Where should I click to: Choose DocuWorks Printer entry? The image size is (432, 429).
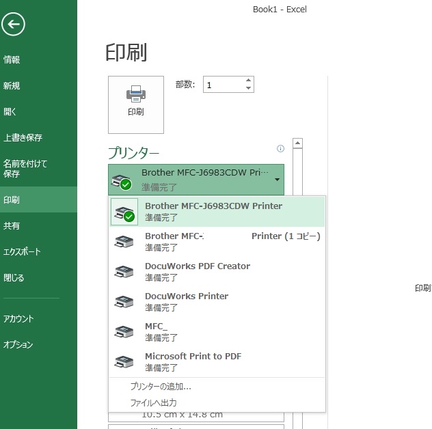[217, 302]
